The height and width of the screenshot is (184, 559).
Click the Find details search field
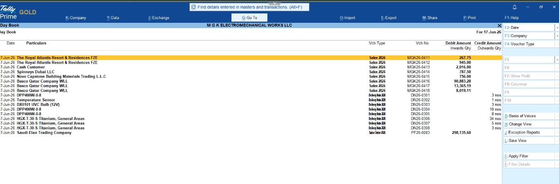pyautogui.click(x=249, y=7)
